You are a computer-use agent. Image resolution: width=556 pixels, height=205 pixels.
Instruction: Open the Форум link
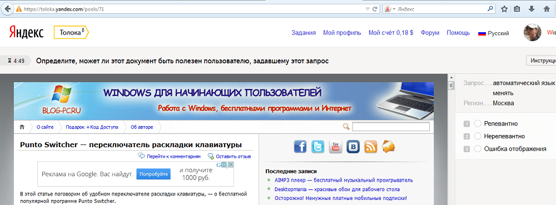[430, 33]
